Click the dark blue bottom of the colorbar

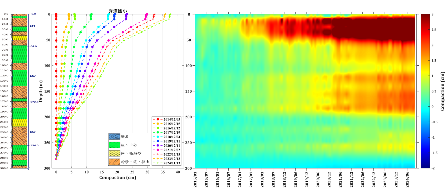click(x=425, y=165)
